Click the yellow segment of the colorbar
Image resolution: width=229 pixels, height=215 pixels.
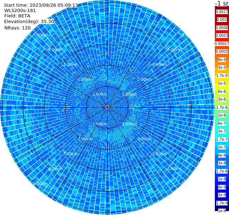[x=222, y=87]
